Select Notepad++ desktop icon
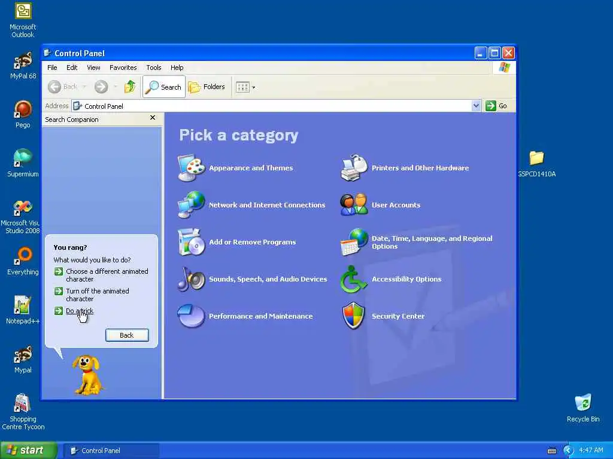The width and height of the screenshot is (613, 459). pyautogui.click(x=23, y=310)
